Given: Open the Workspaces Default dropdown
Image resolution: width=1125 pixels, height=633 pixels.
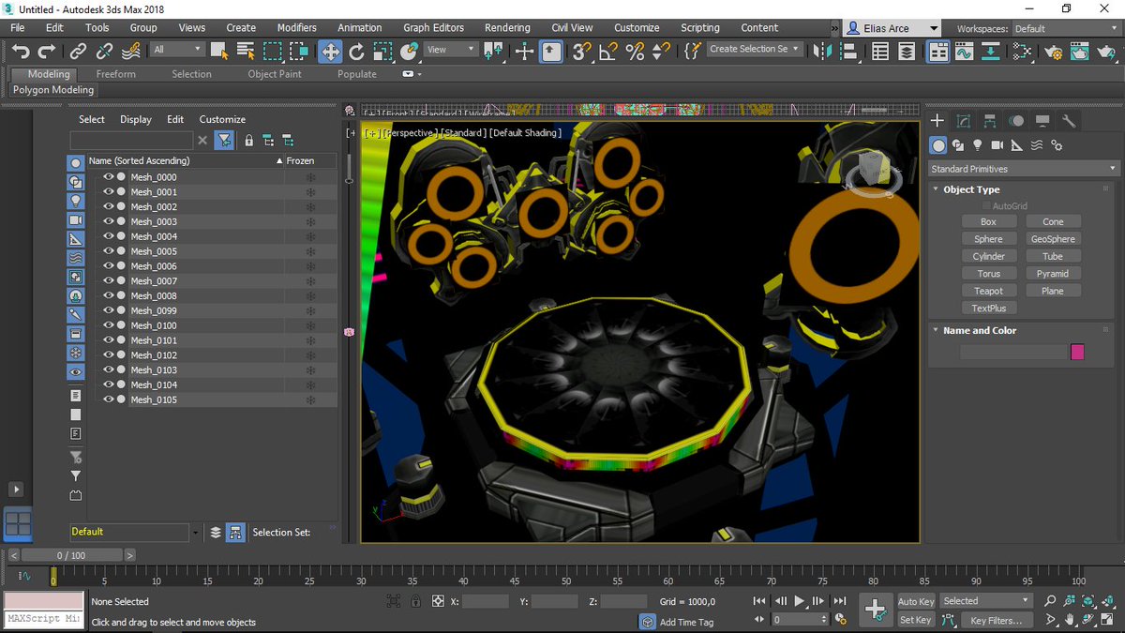Looking at the screenshot, I should point(1068,28).
